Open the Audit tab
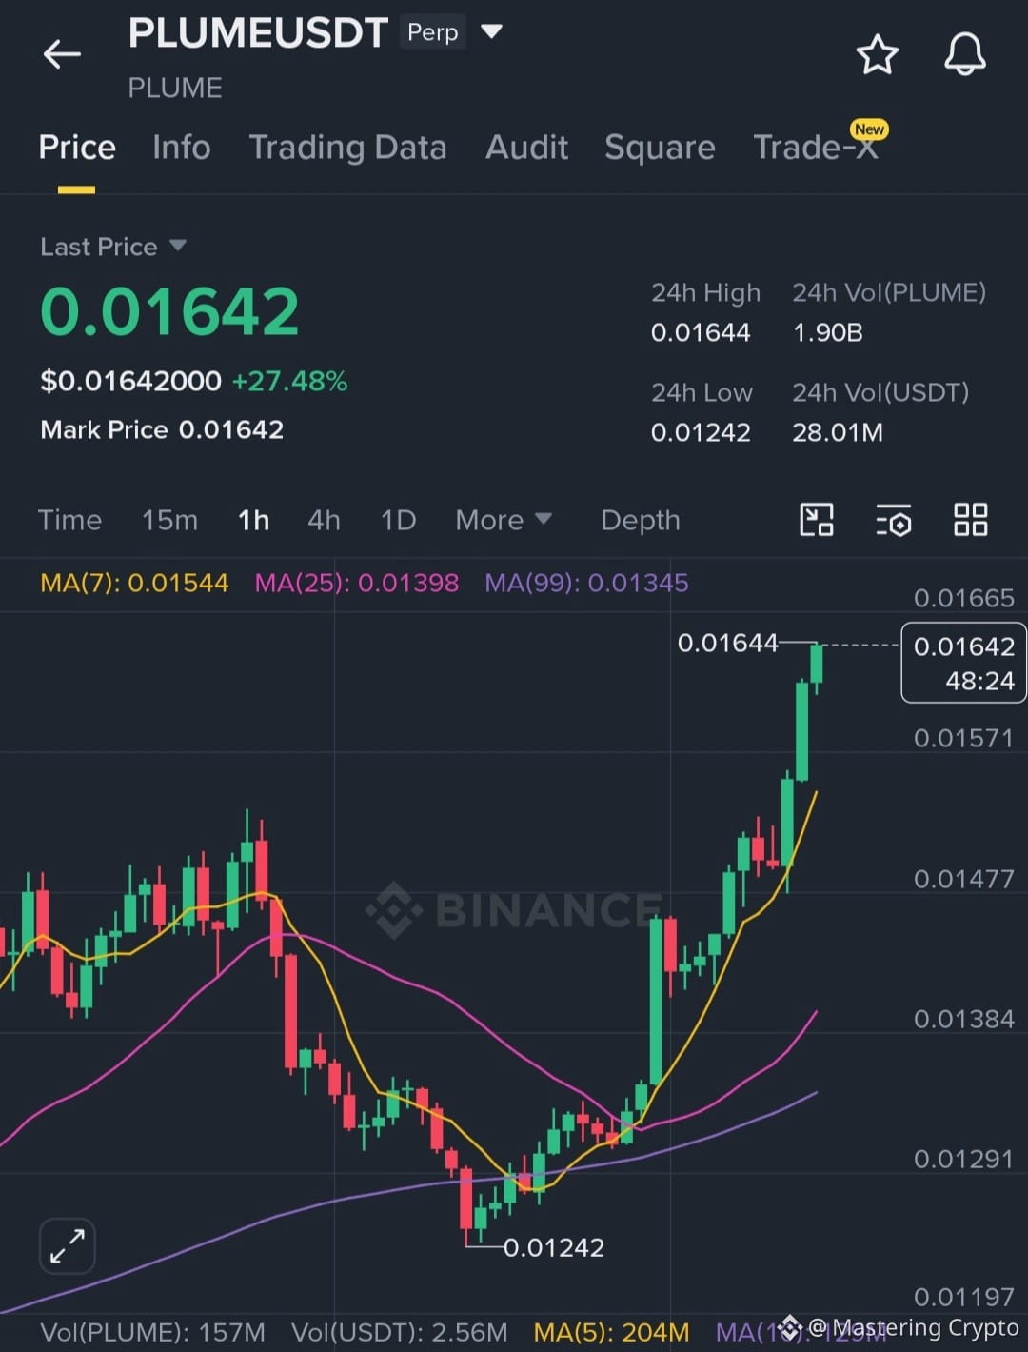Screen dimensions: 1028x1352 tap(526, 148)
